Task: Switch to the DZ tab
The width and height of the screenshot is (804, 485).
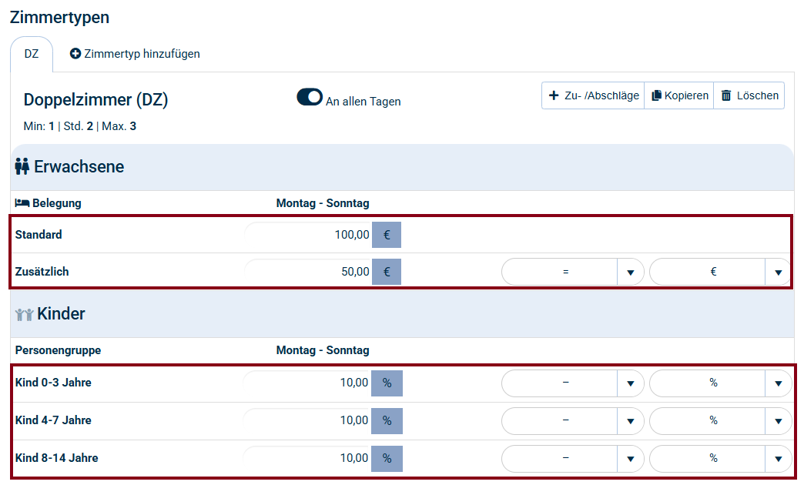Action: click(x=32, y=54)
